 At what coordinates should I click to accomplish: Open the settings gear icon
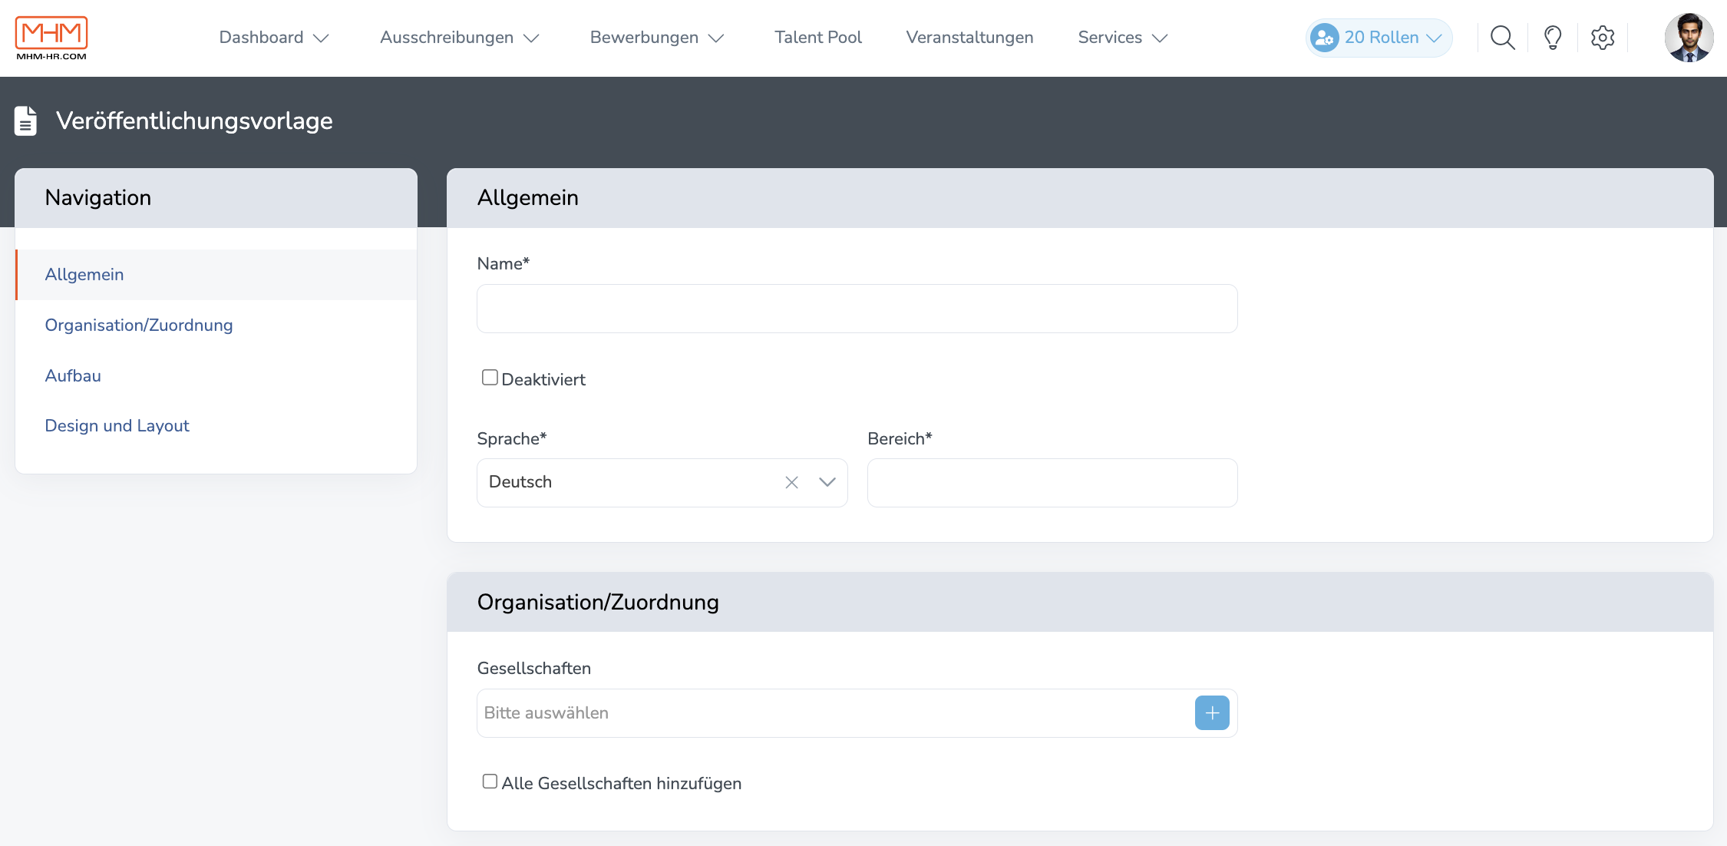[1603, 38]
